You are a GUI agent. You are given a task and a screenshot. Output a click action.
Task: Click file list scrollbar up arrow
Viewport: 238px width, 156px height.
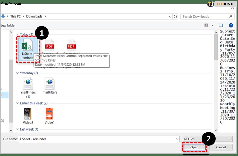(216, 32)
